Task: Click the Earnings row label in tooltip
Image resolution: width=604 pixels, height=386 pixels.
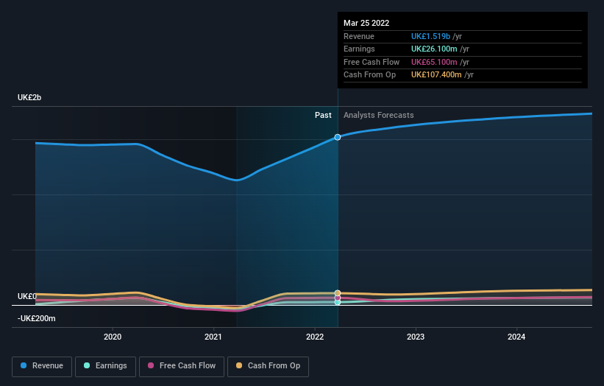Action: pos(359,49)
